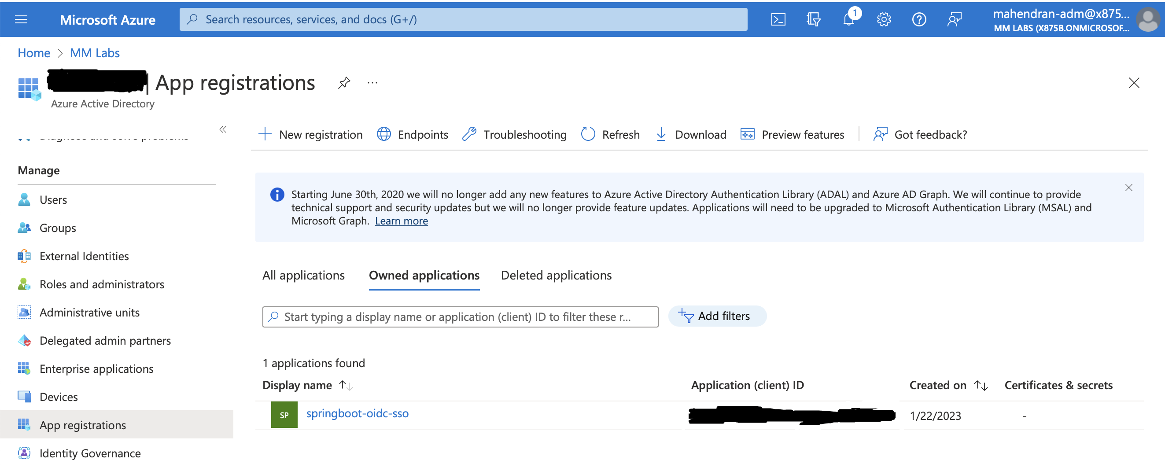
Task: Close the App registrations blade
Action: click(1134, 83)
